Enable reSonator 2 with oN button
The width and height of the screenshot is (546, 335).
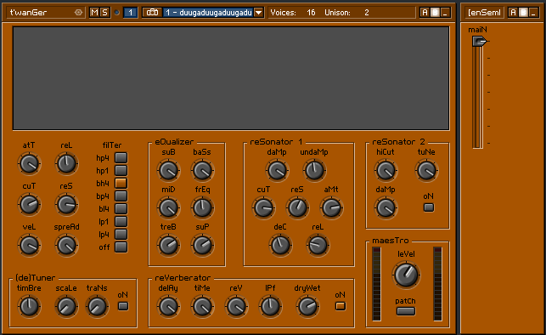coord(429,207)
